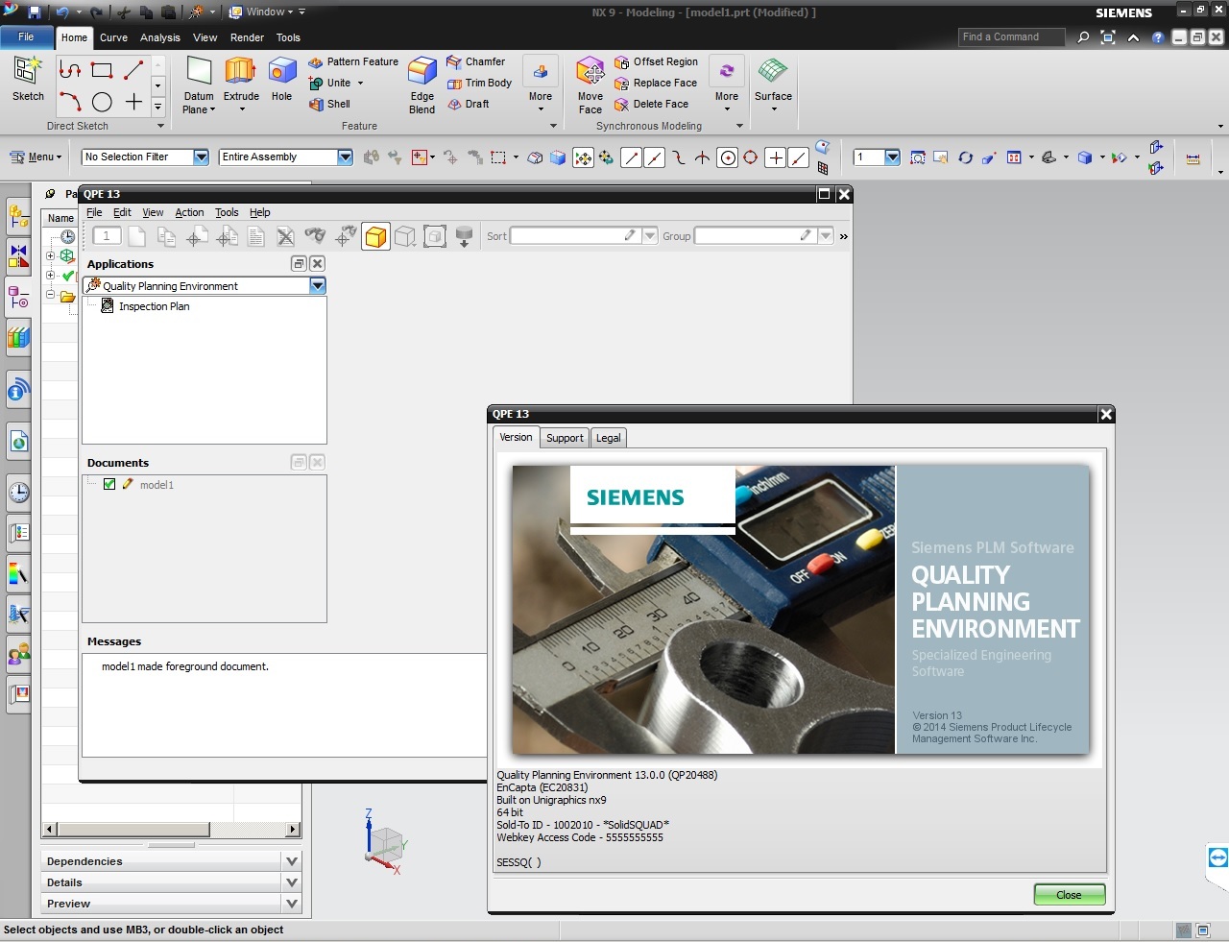This screenshot has width=1229, height=942.
Task: Toggle the model1 document checkbox
Action: tap(109, 484)
